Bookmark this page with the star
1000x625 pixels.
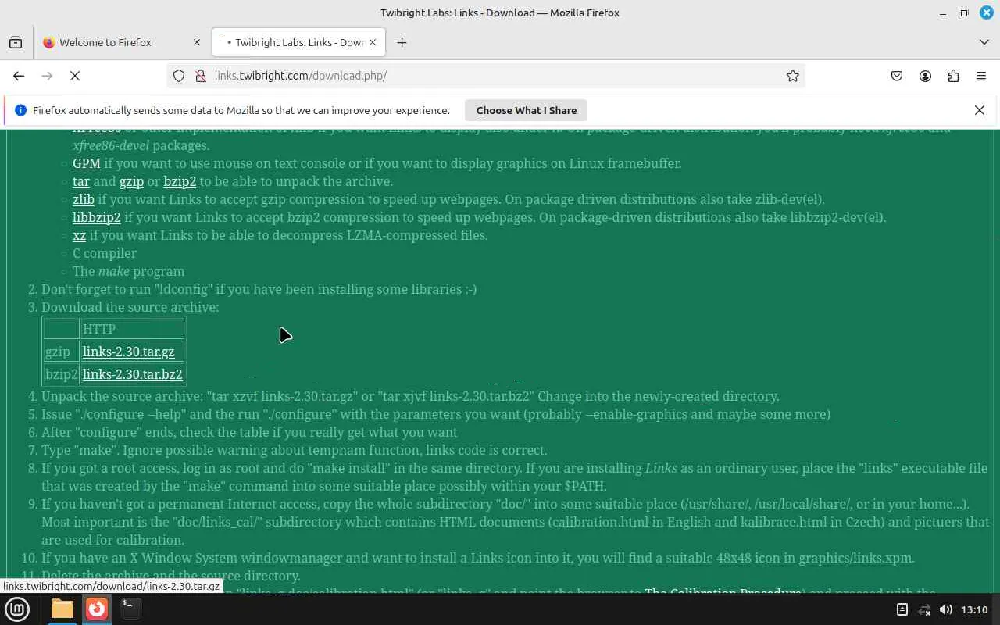(x=793, y=76)
